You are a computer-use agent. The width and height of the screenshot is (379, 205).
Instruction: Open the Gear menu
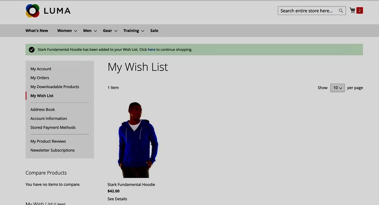click(107, 31)
